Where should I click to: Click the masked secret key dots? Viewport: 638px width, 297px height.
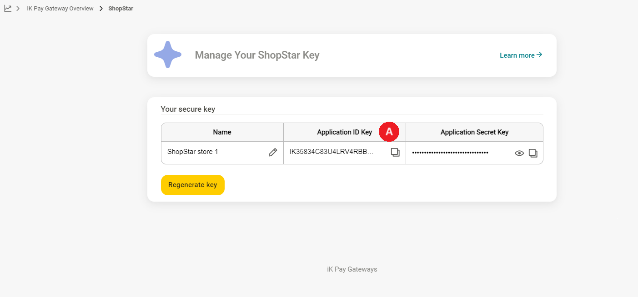(450, 153)
